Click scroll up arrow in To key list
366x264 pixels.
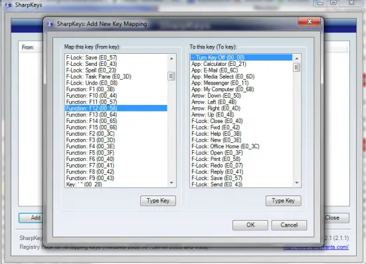tap(297, 59)
